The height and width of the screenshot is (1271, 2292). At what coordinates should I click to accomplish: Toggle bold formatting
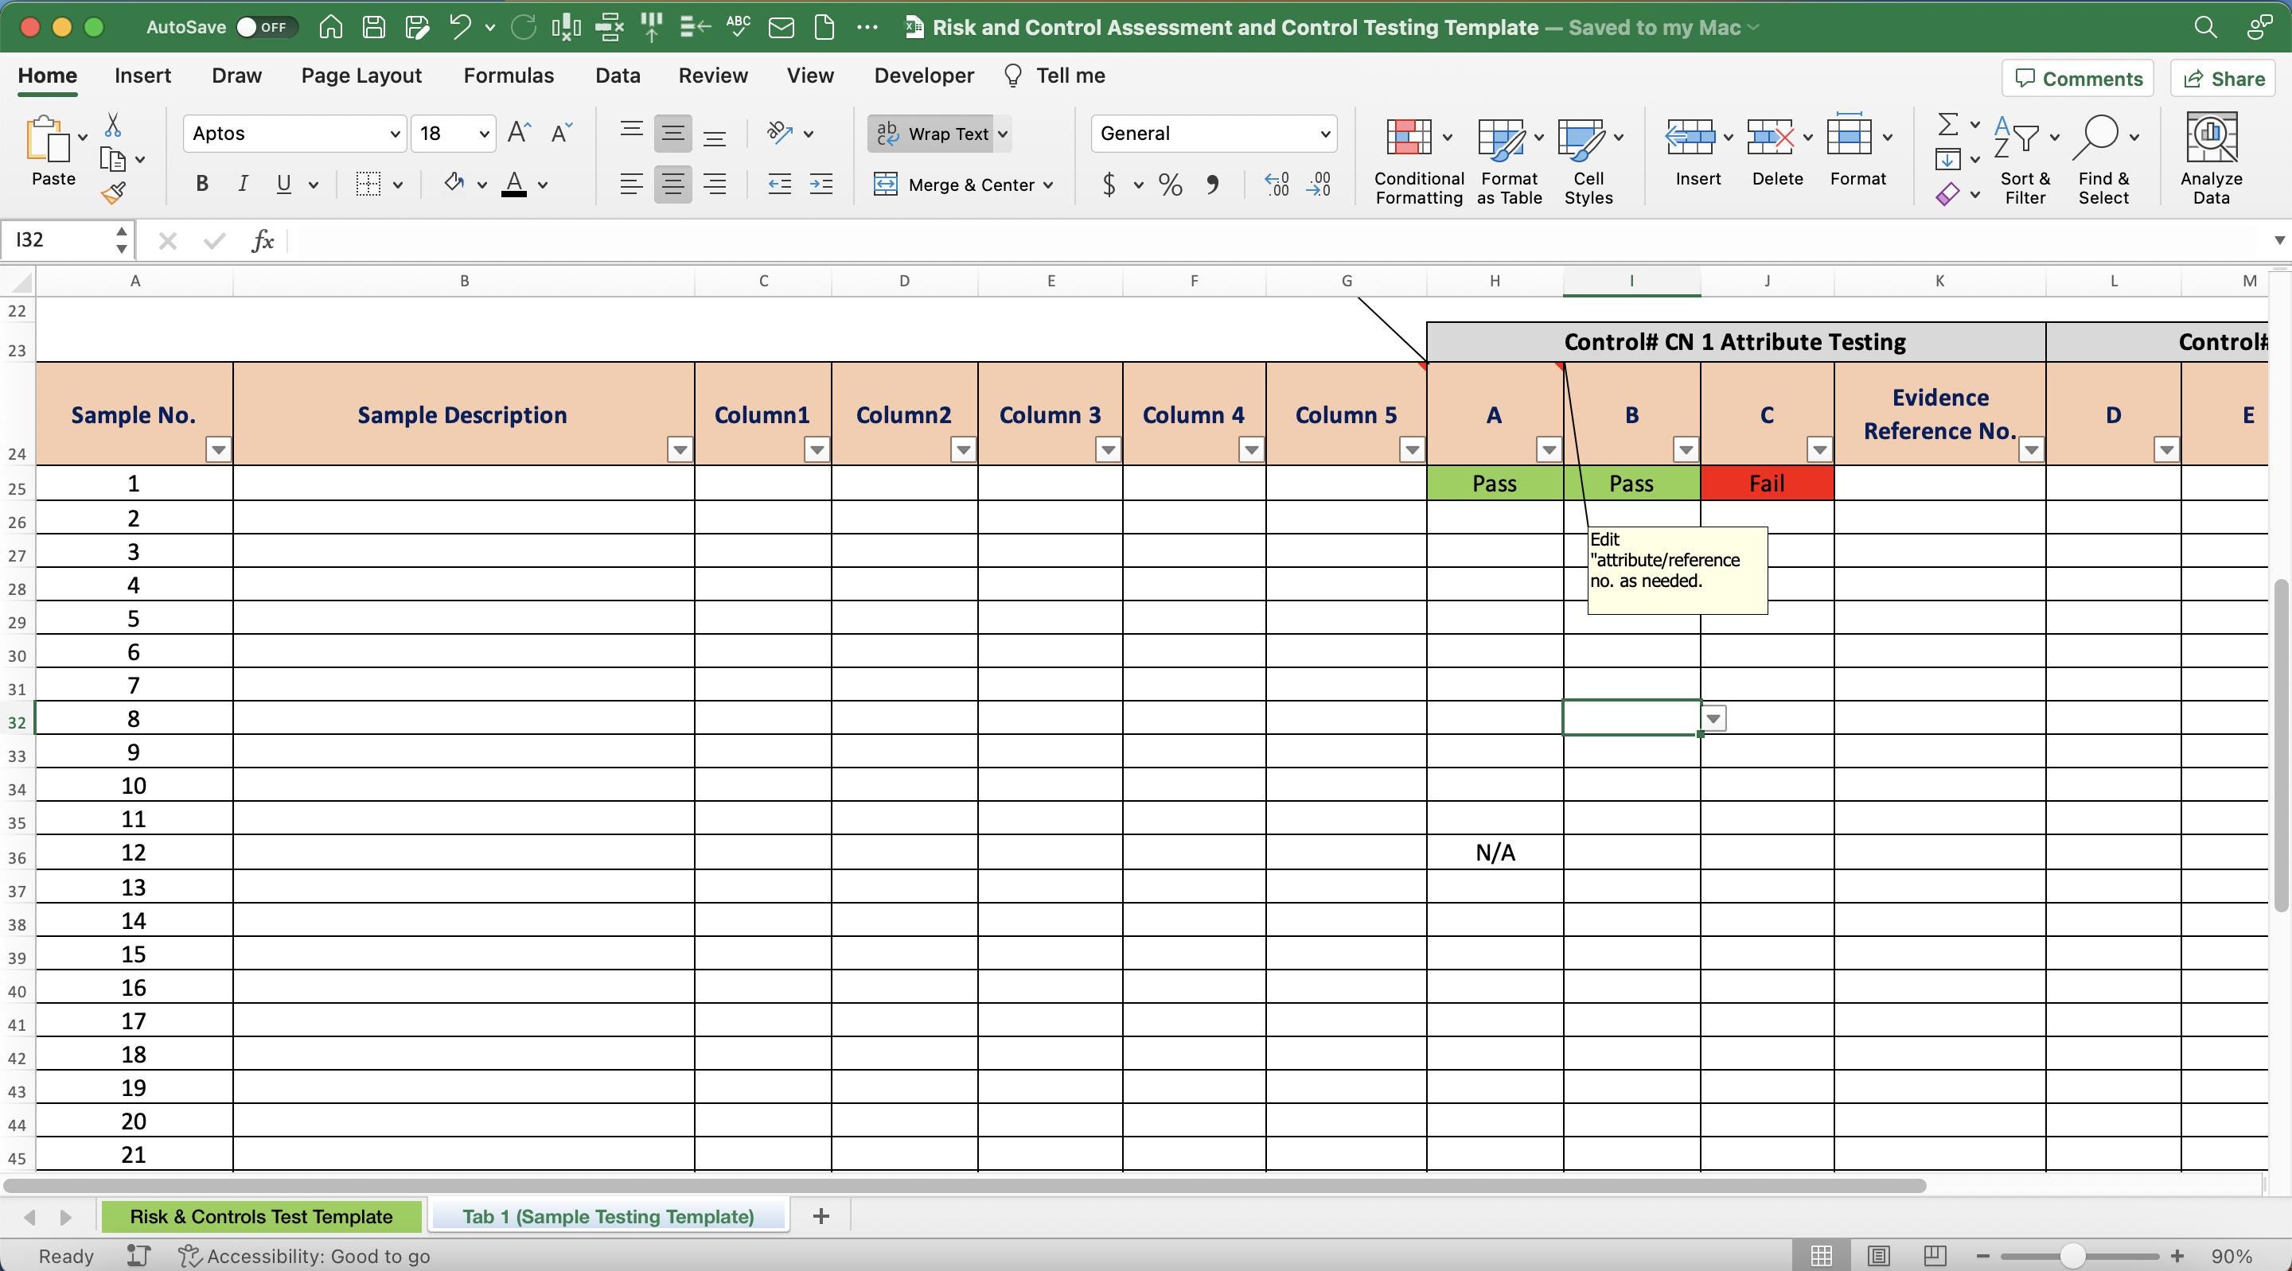tap(201, 183)
